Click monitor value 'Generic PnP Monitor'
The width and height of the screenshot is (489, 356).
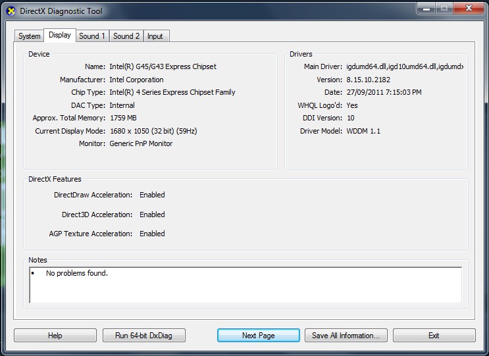coord(141,143)
